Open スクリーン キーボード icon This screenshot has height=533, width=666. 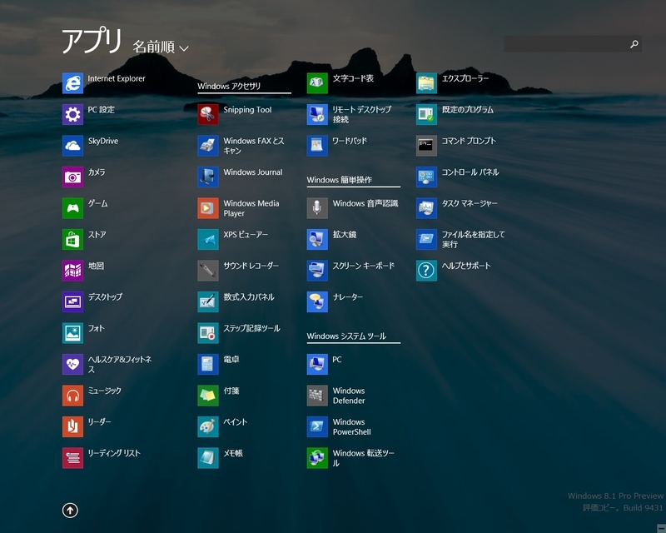(317, 271)
